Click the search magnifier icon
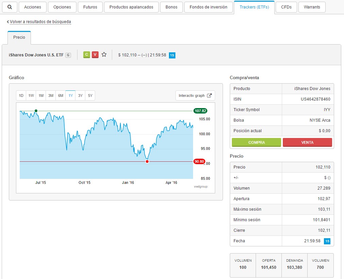Viewport: 344px width, 279px height. click(10, 7)
